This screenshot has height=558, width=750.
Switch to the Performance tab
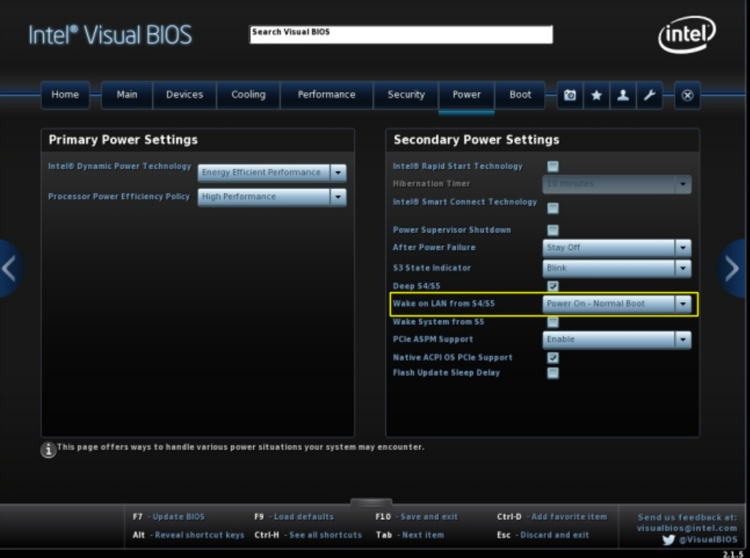click(327, 95)
